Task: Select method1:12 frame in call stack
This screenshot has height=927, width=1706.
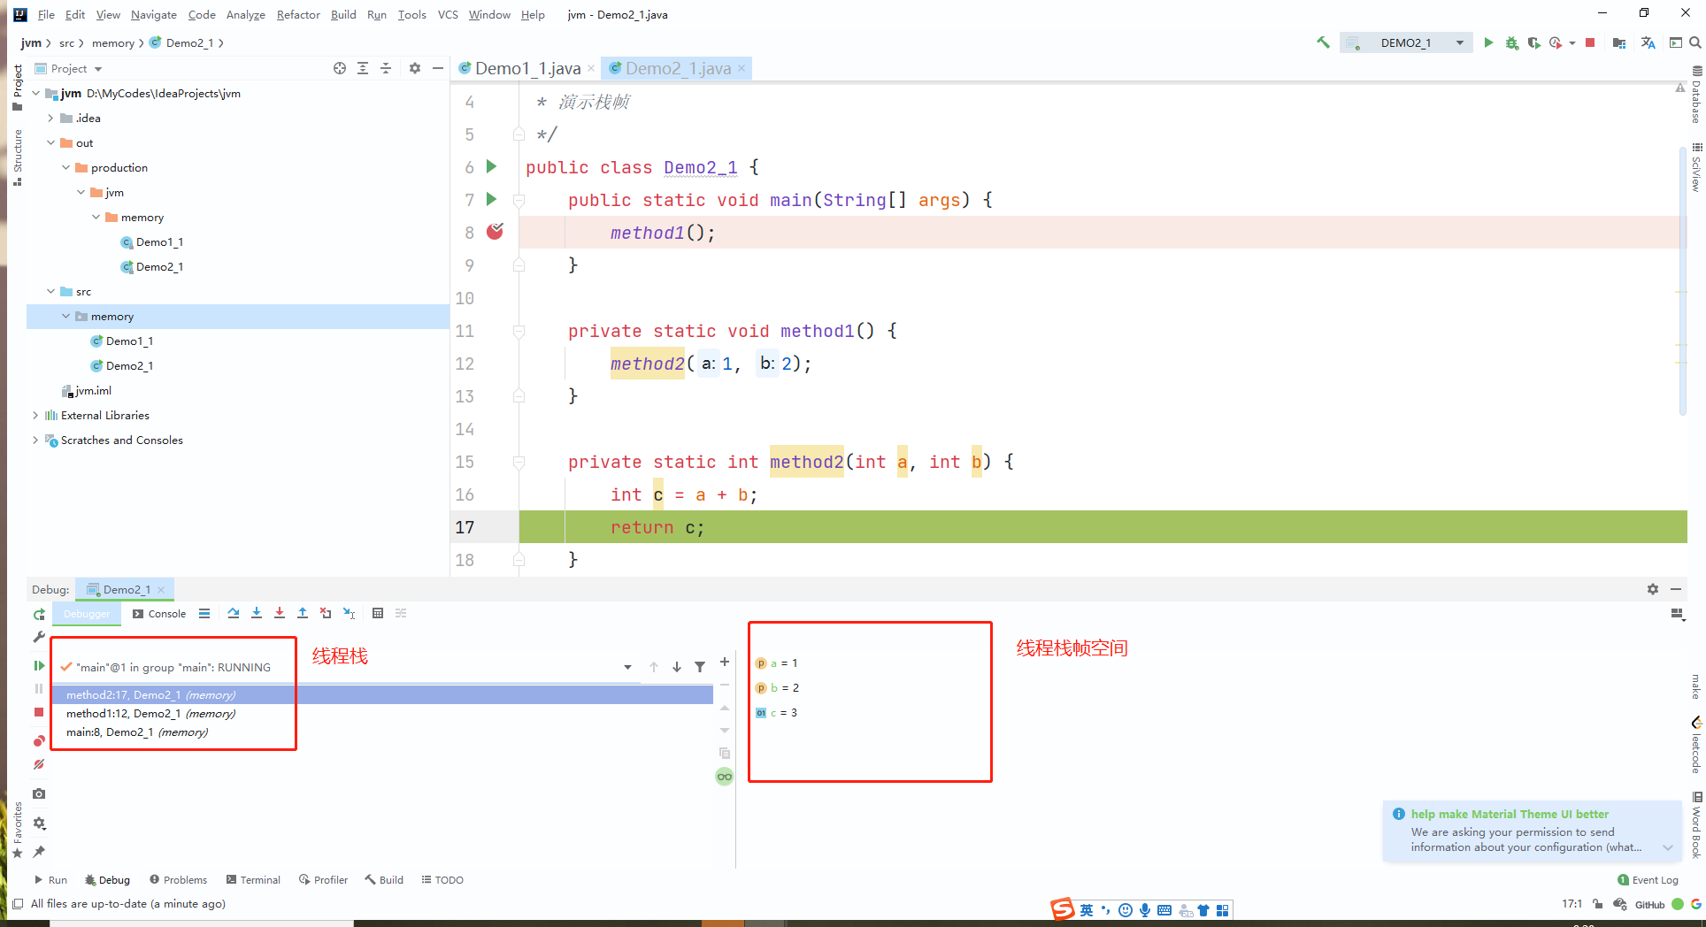Action: pos(382,713)
